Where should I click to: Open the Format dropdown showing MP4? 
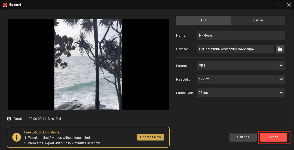coord(241,66)
